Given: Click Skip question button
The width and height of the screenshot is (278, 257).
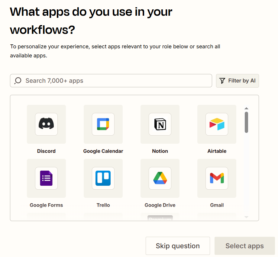Looking at the screenshot, I should [x=178, y=246].
